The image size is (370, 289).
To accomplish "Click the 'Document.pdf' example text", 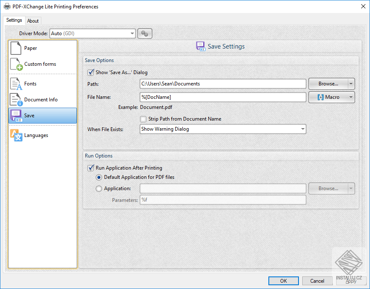I will [156, 107].
